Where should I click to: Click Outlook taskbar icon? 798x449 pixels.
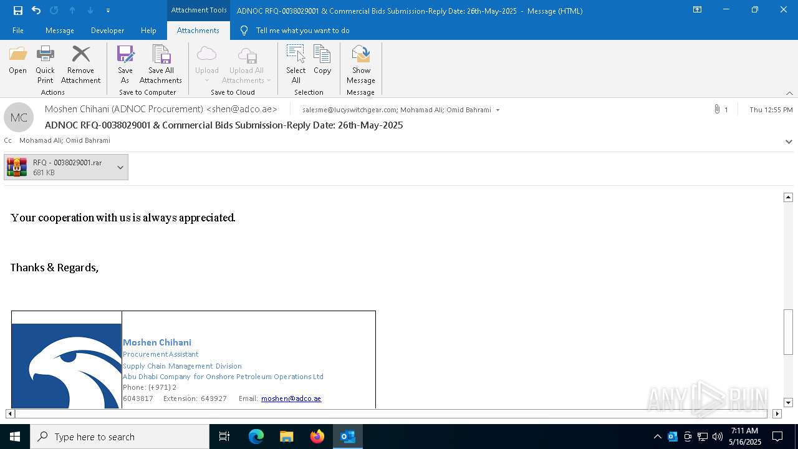pos(348,437)
